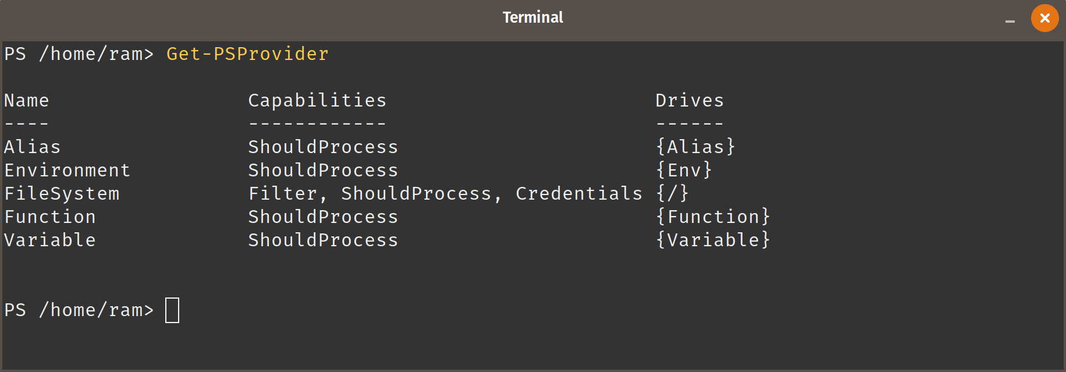The width and height of the screenshot is (1066, 372).
Task: Select the Alias provider name
Action: 33,147
